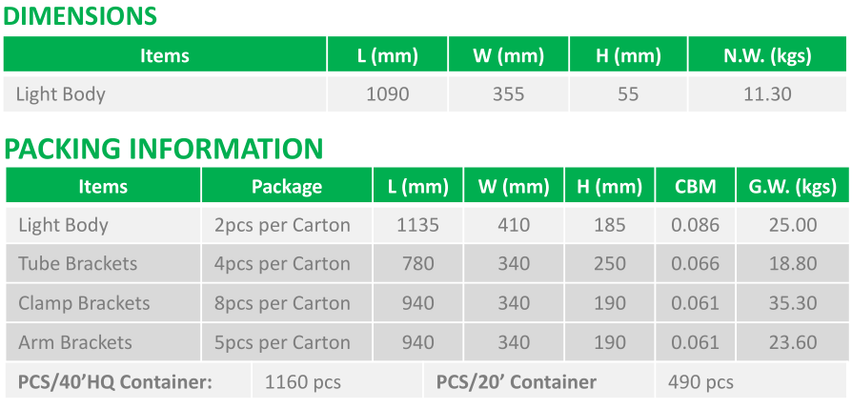
Task: Click the Tube Brackets row label
Action: tap(77, 264)
